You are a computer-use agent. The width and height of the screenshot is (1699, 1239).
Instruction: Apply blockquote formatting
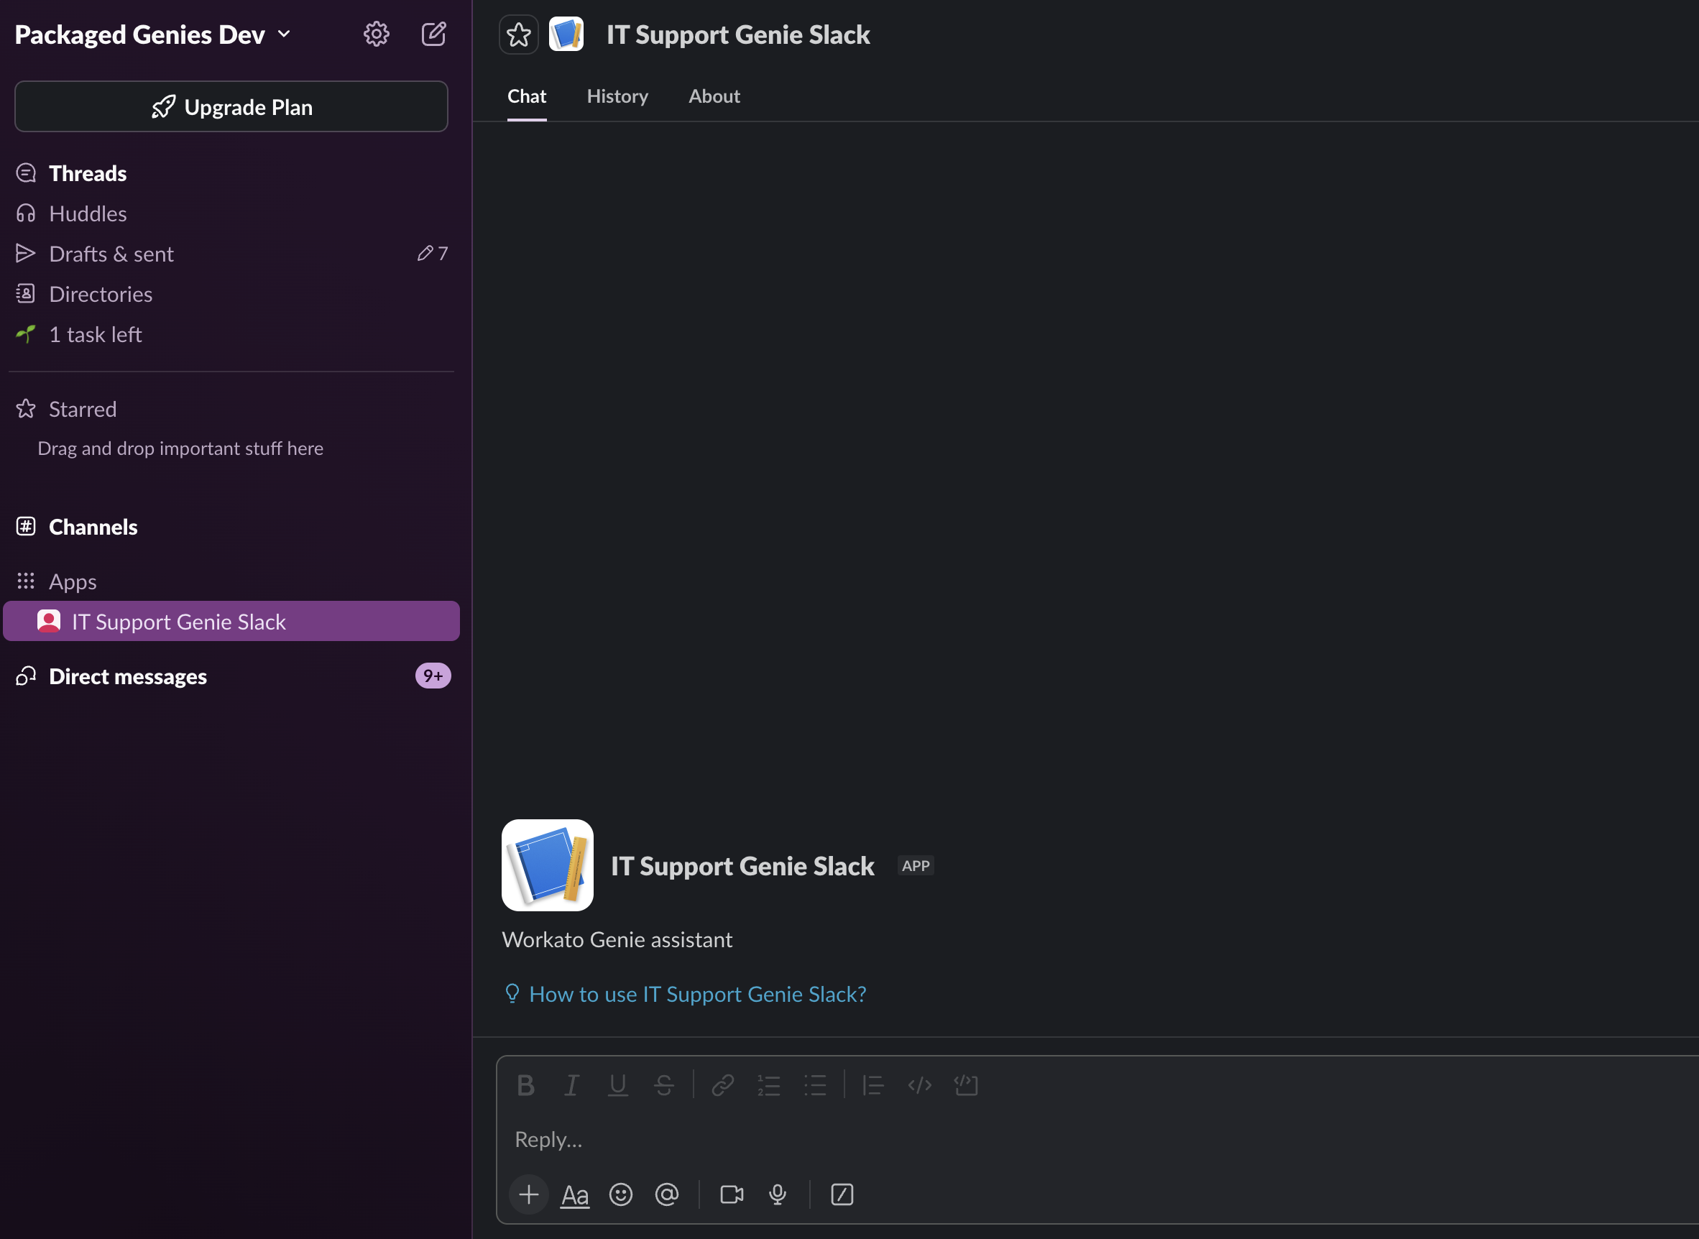click(873, 1084)
